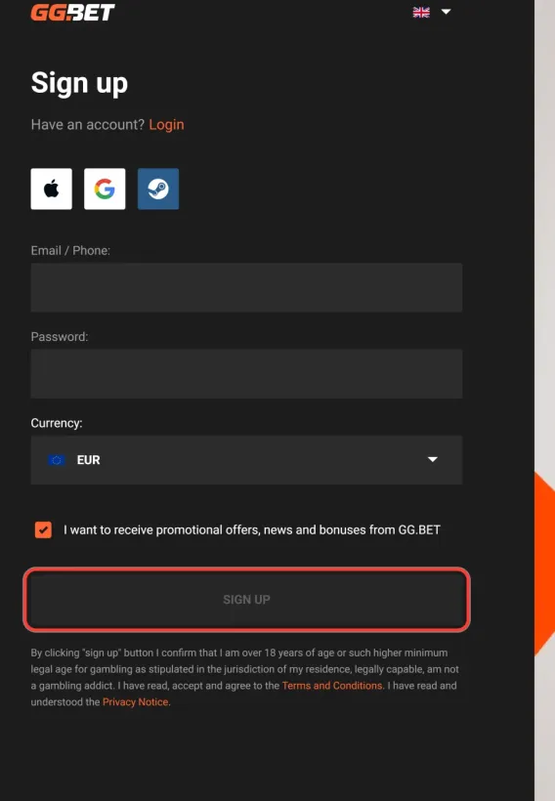Expand the Currency dropdown arrow

point(432,460)
